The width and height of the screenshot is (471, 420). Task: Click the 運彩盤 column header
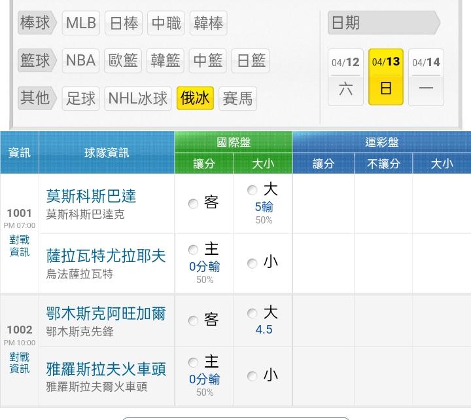pyautogui.click(x=382, y=142)
